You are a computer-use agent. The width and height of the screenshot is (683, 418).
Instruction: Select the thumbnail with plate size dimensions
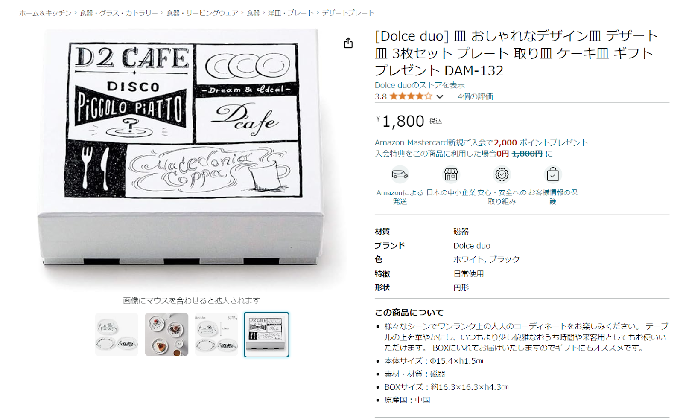click(216, 334)
